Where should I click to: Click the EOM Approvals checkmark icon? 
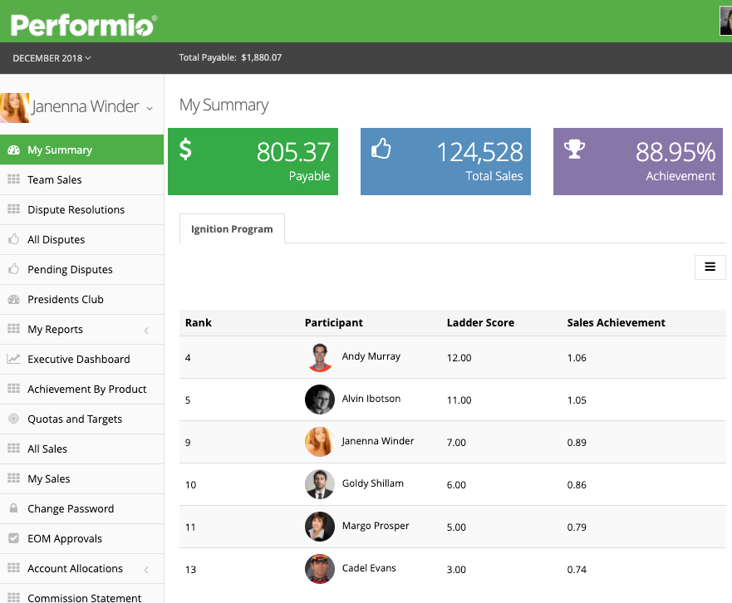(13, 538)
